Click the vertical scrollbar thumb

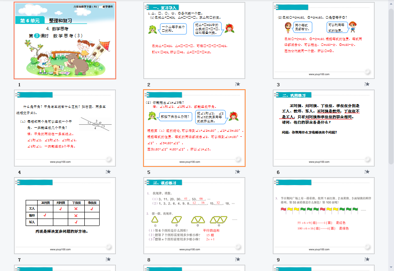(x=391, y=87)
